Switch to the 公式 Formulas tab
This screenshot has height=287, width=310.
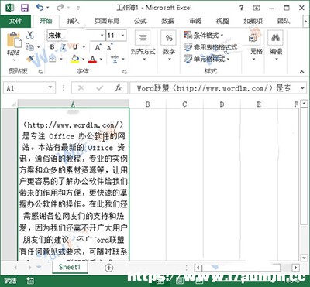pyautogui.click(x=140, y=21)
